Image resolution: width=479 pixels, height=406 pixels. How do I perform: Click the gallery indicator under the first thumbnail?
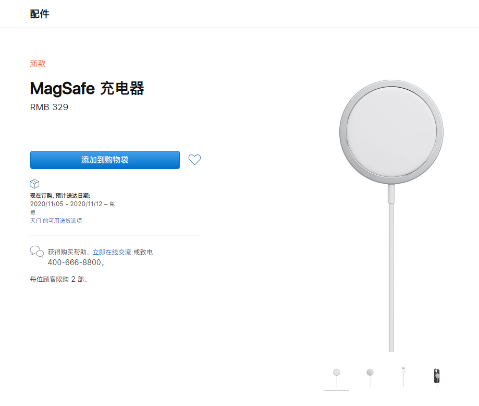coord(336,390)
